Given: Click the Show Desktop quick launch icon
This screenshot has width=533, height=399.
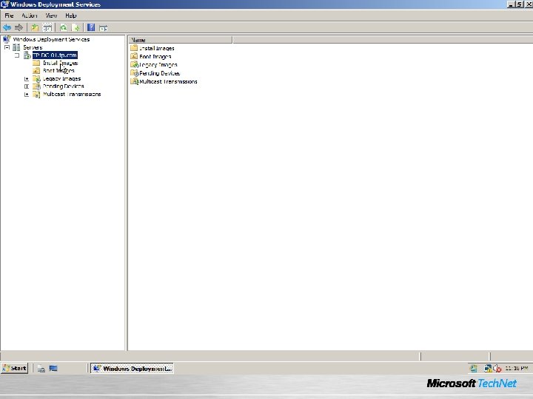Looking at the screenshot, I should point(53,369).
